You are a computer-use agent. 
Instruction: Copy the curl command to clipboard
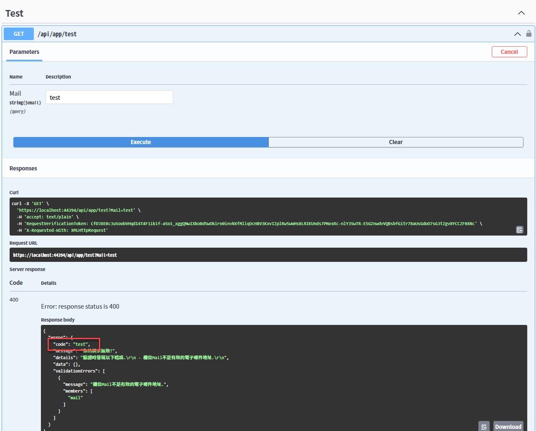[x=519, y=230]
